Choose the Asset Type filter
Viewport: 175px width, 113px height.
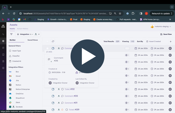tap(15, 51)
